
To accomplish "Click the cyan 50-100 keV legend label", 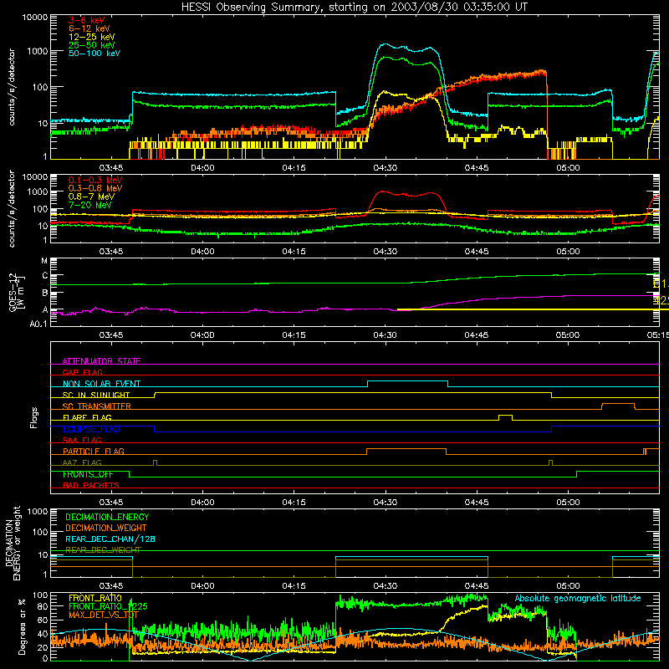I will click(x=94, y=53).
